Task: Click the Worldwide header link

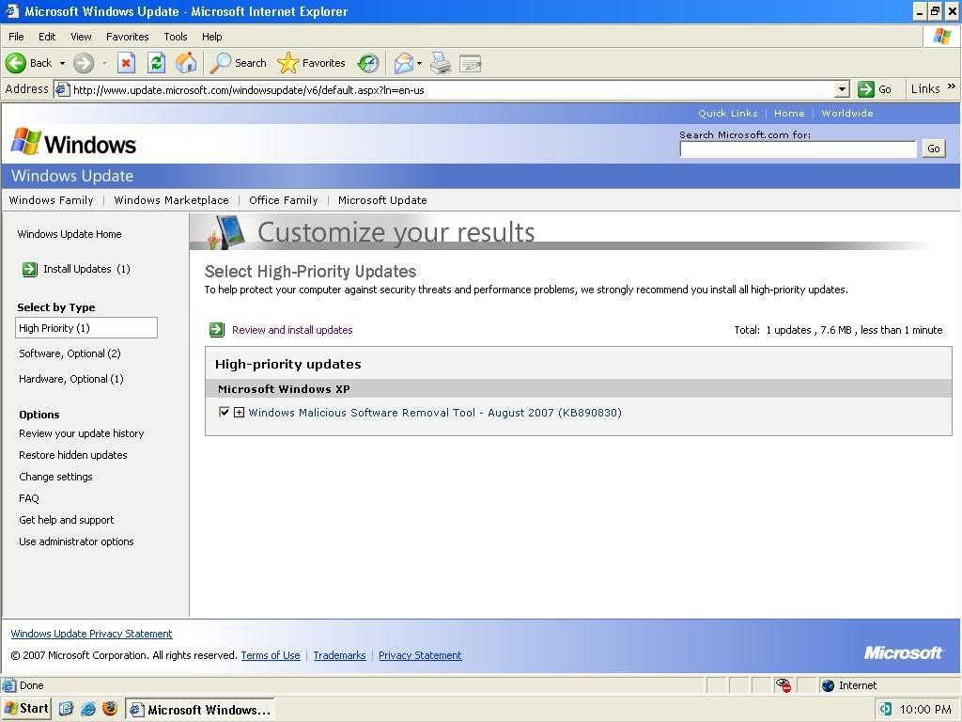Action: click(x=847, y=113)
